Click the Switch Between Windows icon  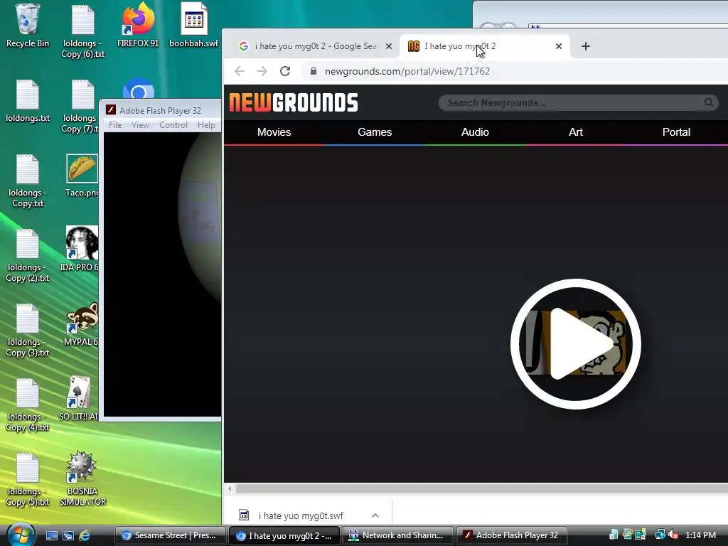click(x=68, y=535)
